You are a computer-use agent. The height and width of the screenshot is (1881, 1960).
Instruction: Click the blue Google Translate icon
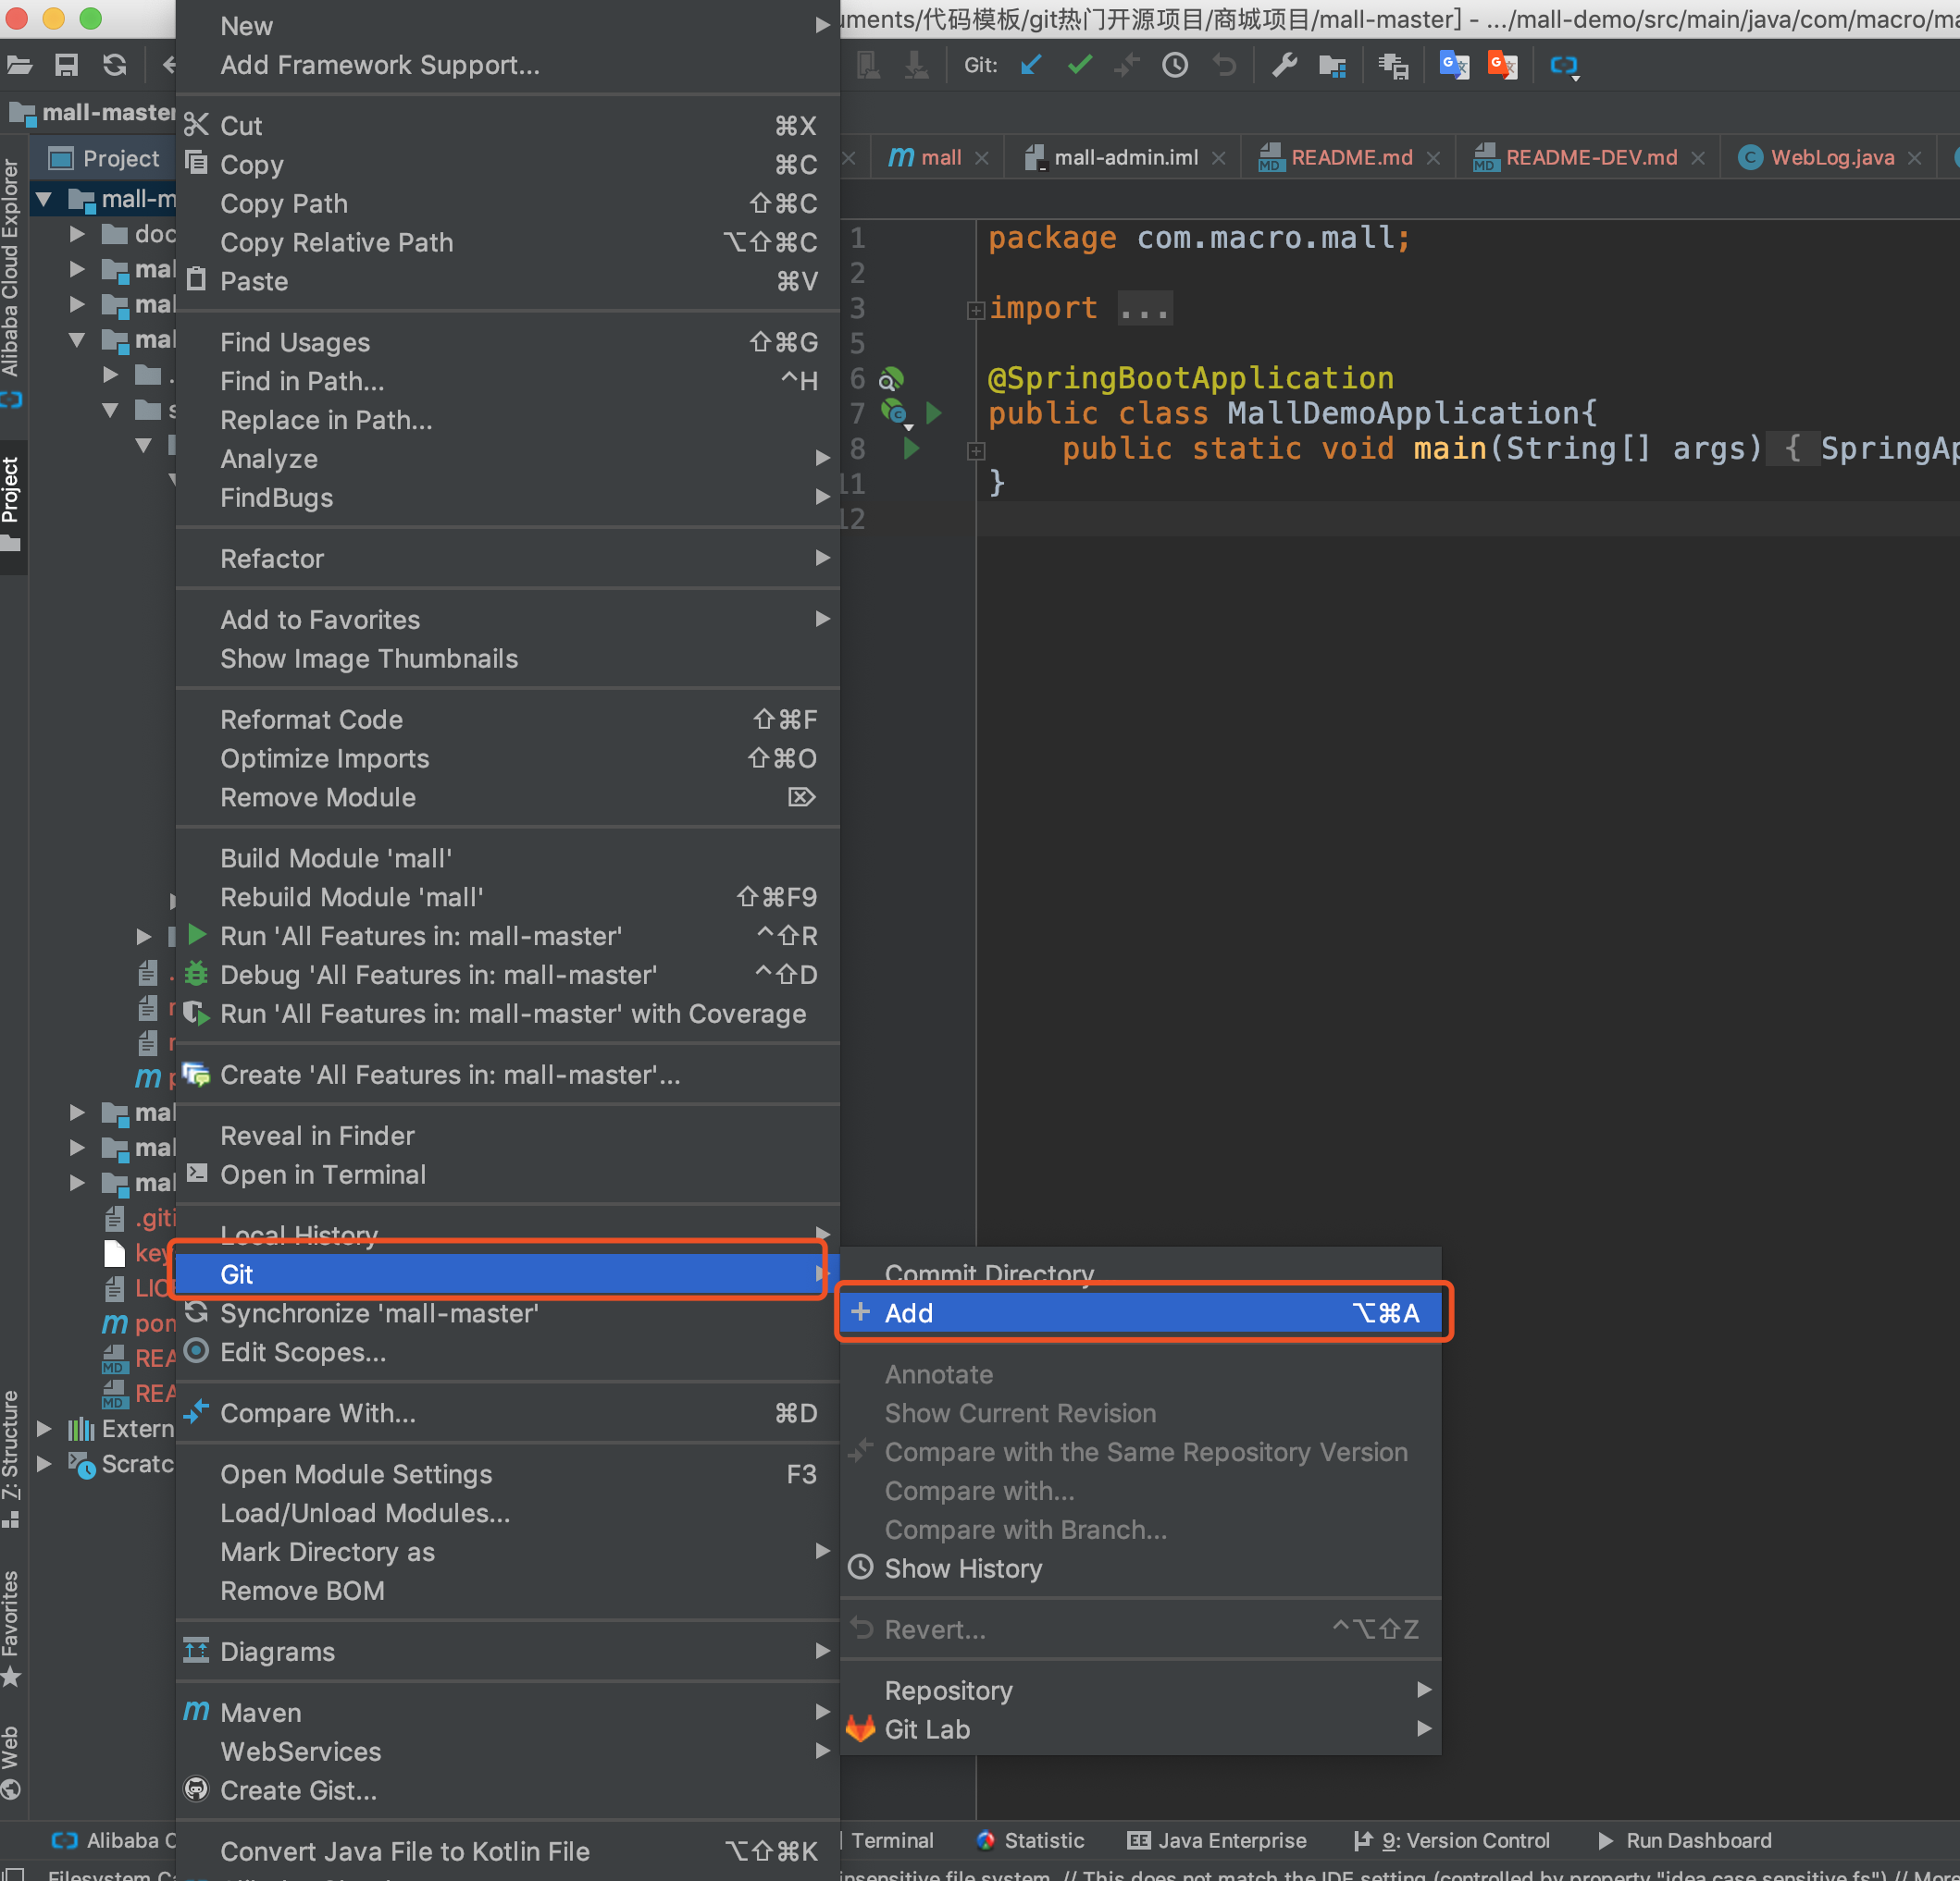[x=1453, y=65]
